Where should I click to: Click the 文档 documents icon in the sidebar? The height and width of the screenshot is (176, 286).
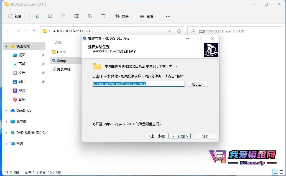(x=15, y=73)
